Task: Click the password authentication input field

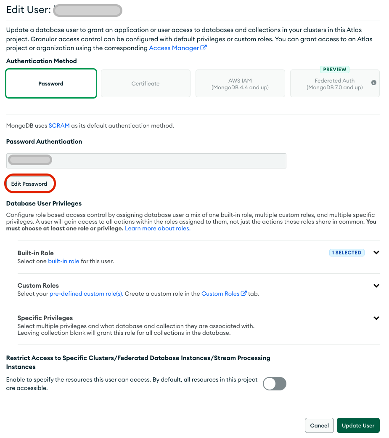Action: (x=146, y=160)
